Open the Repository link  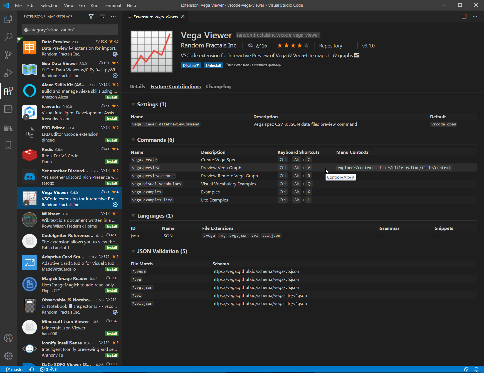(330, 46)
